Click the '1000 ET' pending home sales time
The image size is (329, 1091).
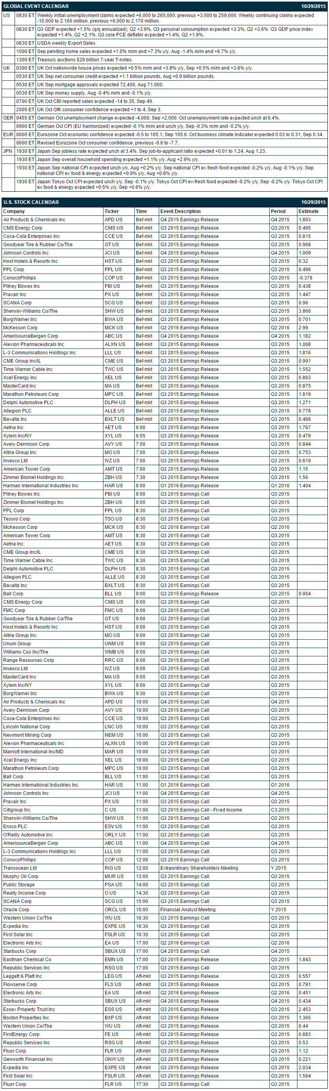tap(25, 52)
